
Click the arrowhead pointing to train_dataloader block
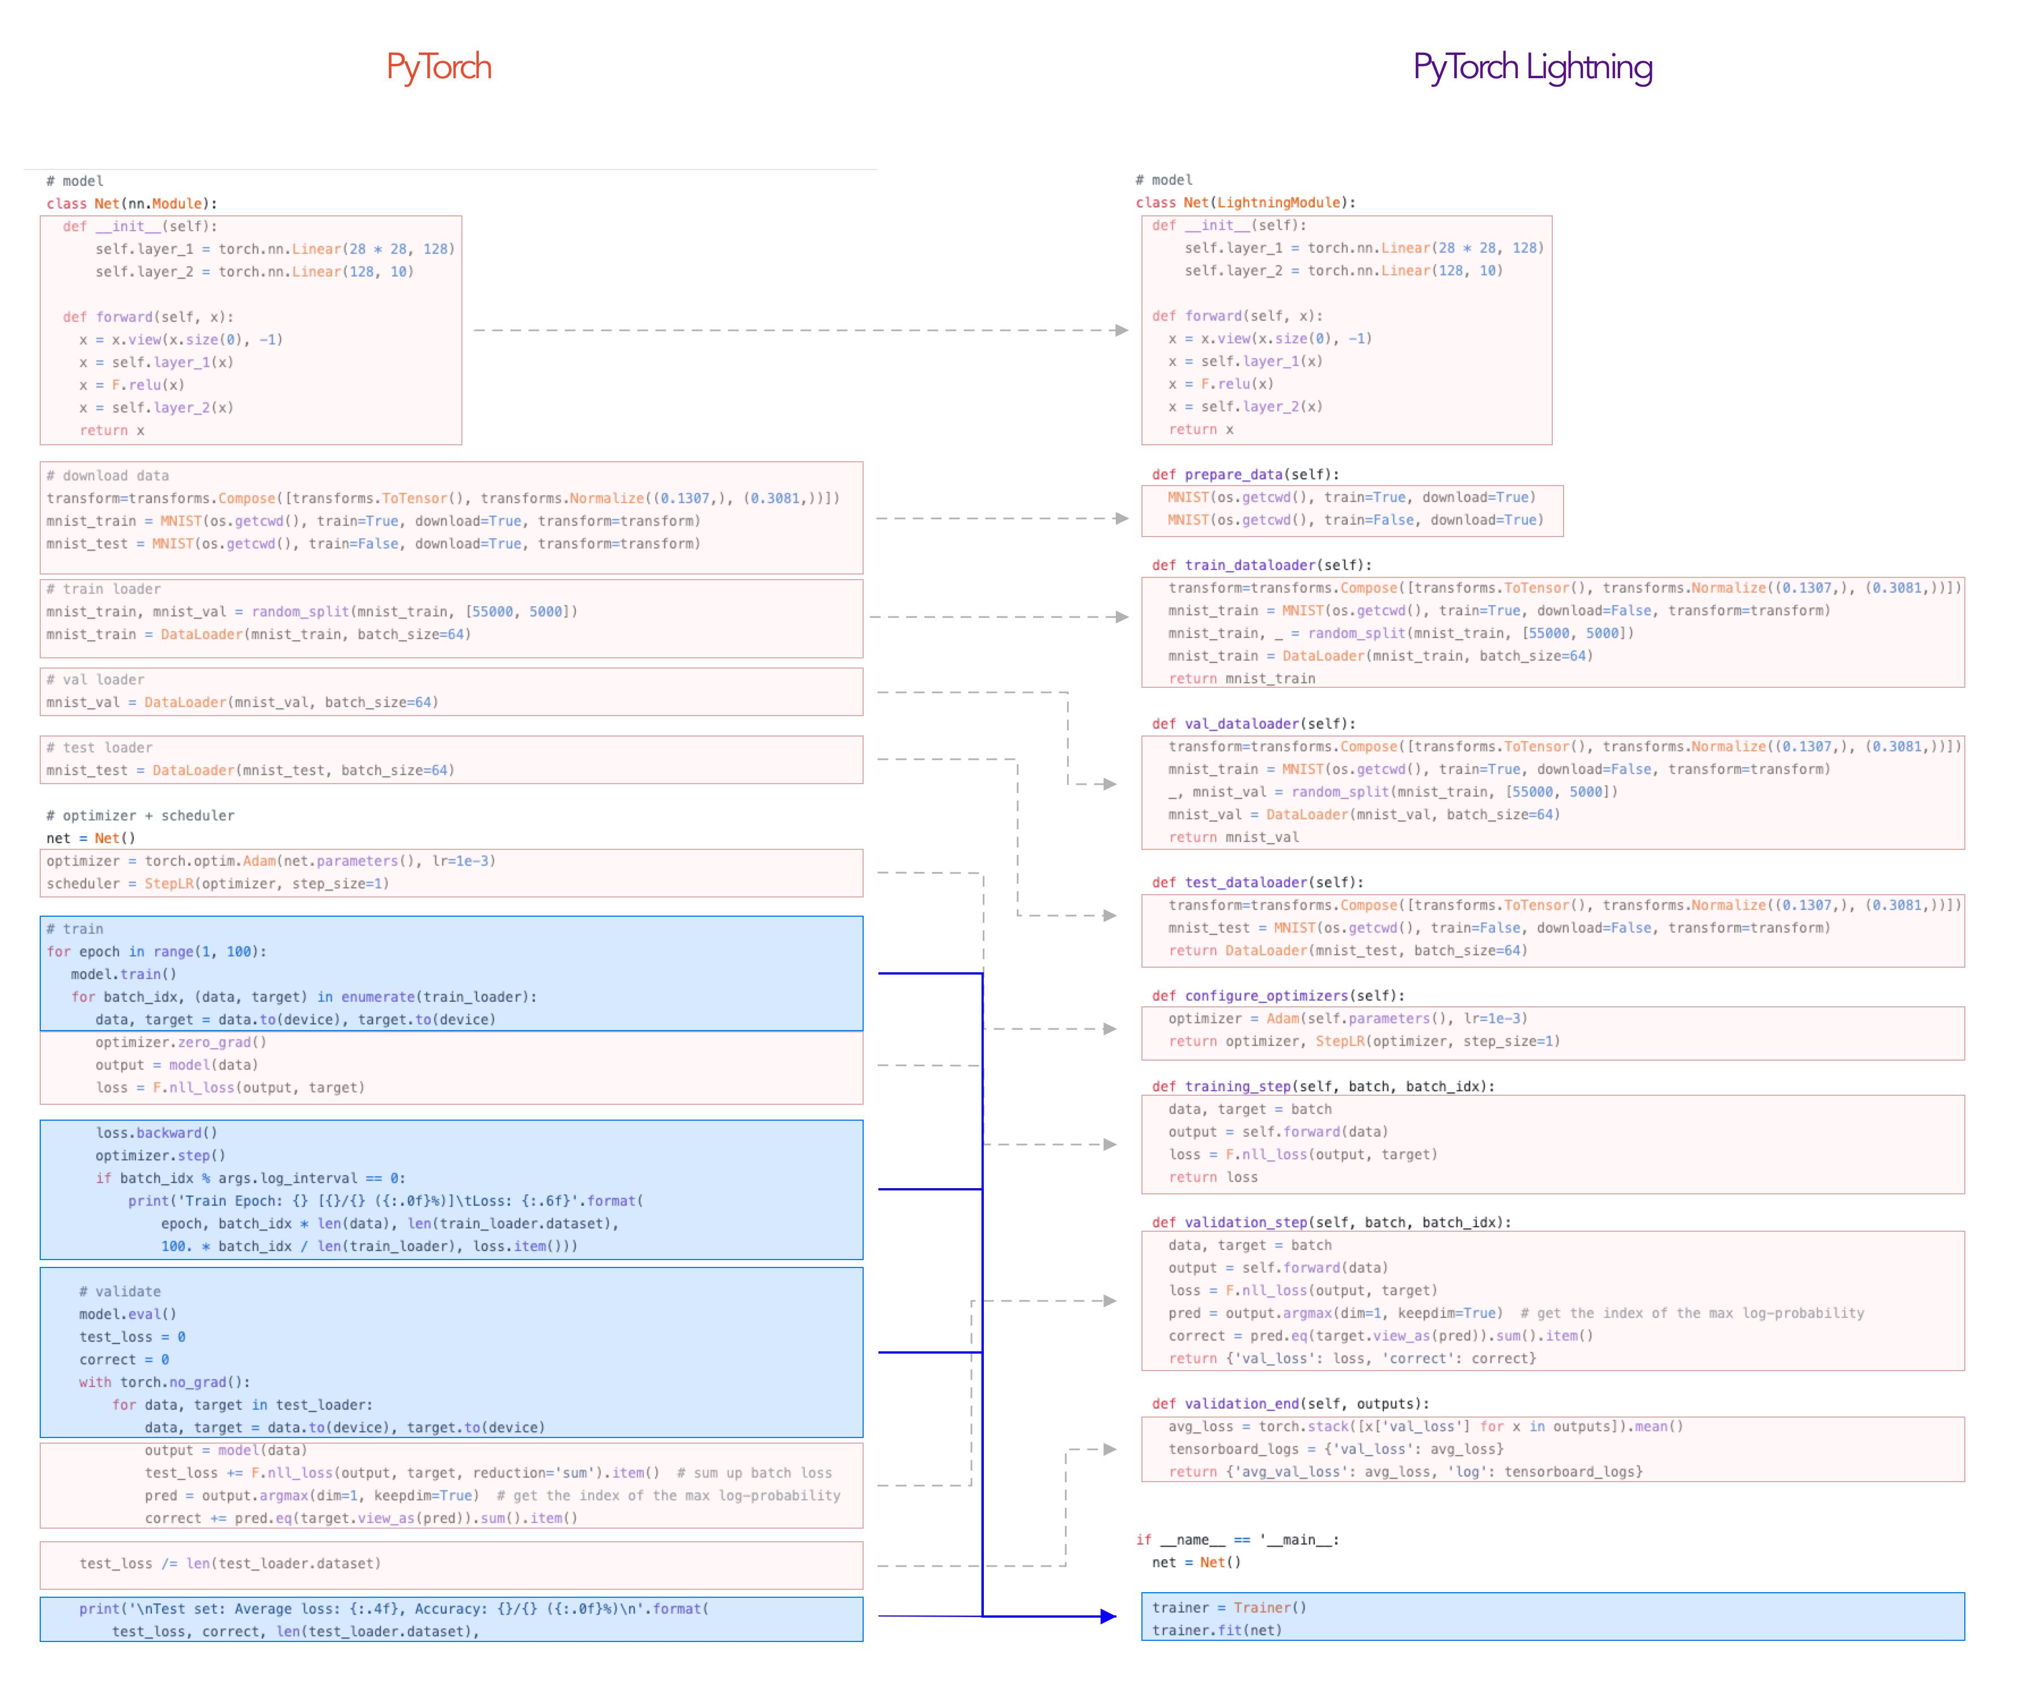[1122, 616]
